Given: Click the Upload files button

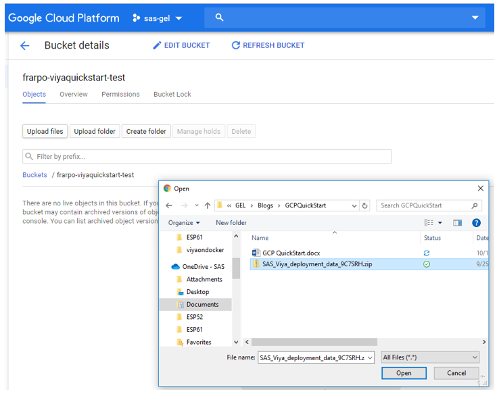Looking at the screenshot, I should coord(45,131).
